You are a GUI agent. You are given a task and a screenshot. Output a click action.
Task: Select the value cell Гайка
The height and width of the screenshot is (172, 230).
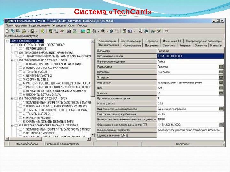tap(190, 61)
